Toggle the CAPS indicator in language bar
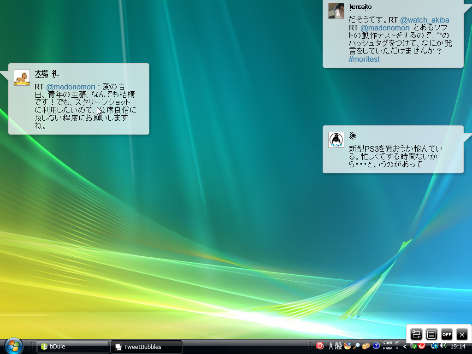472x354 pixels. tap(387, 343)
